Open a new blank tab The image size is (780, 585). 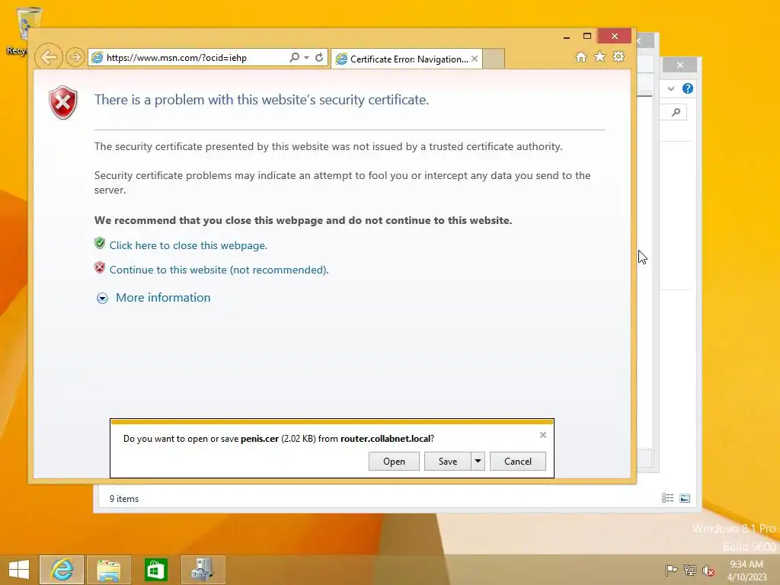coord(494,59)
